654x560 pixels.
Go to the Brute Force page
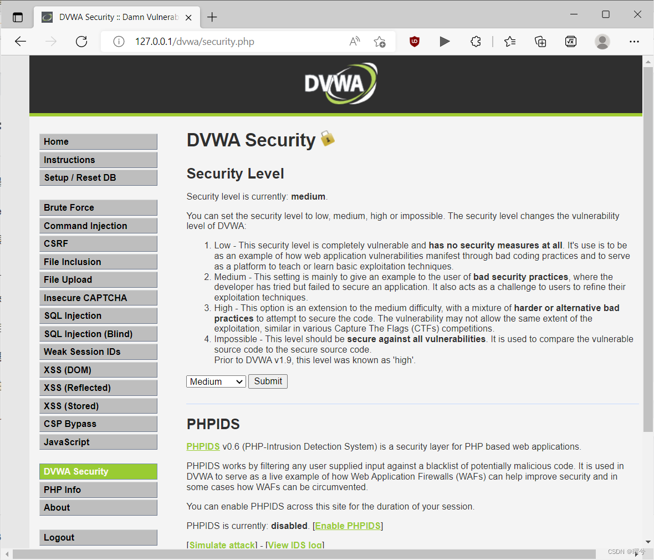pyautogui.click(x=99, y=208)
